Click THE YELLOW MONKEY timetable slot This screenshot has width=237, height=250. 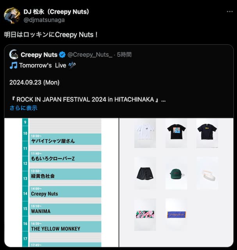pos(65,227)
